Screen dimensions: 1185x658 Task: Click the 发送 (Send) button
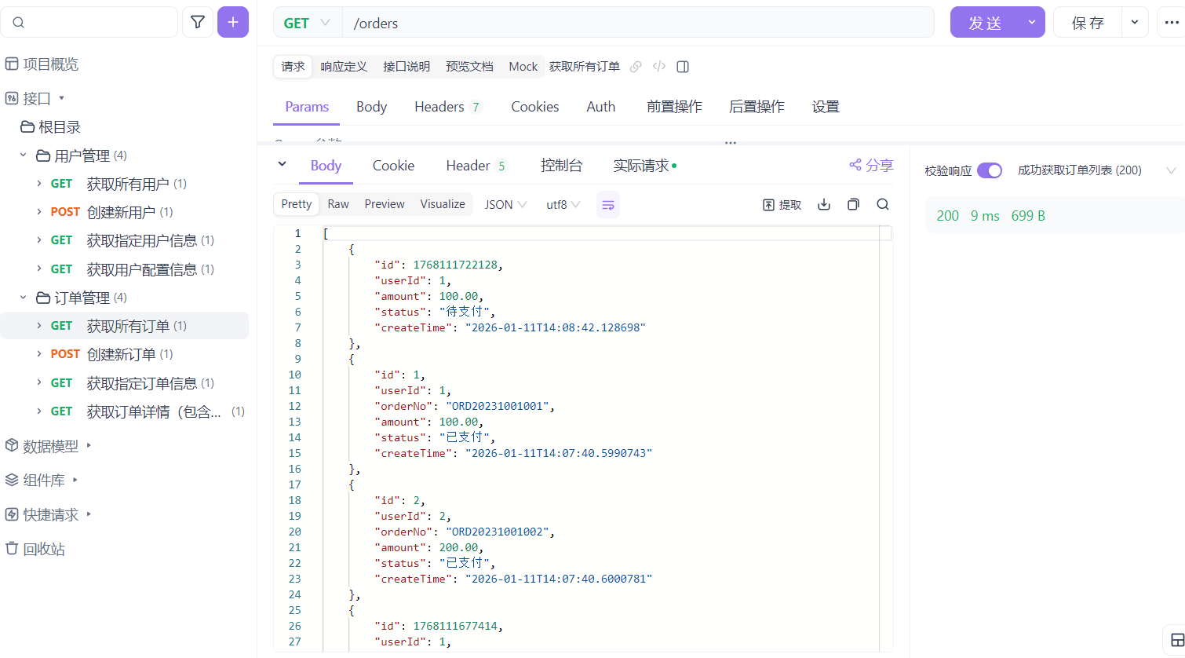pyautogui.click(x=985, y=22)
